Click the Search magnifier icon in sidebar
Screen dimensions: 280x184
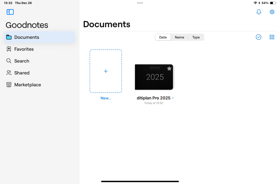coord(9,61)
